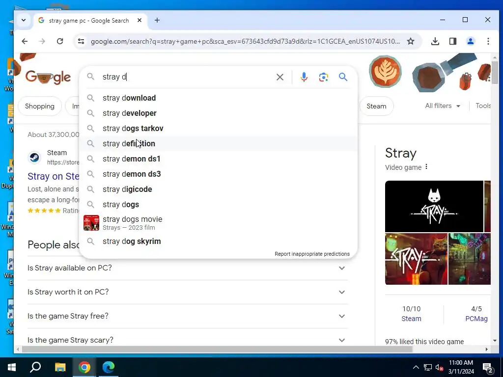Expand 'Is the game Stray free?'

click(188, 316)
